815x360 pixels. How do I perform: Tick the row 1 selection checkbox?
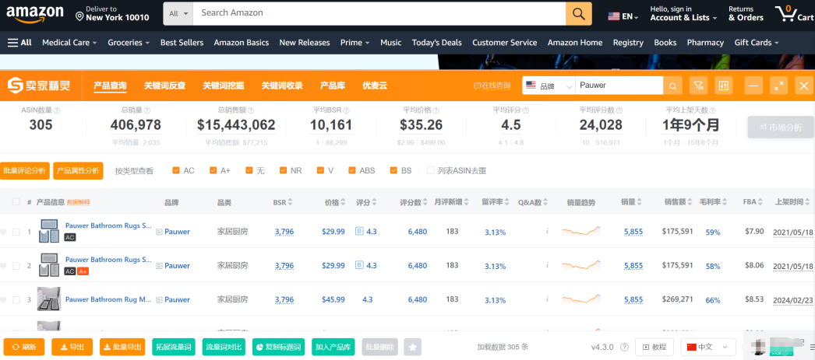pyautogui.click(x=16, y=232)
